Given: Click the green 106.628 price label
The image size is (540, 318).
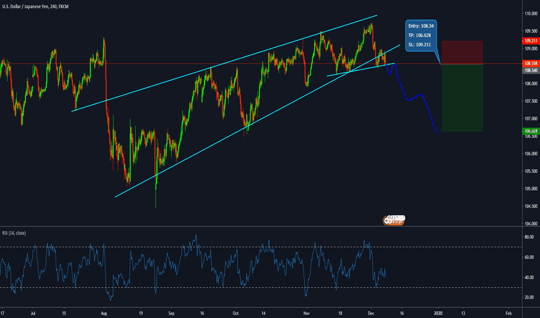Looking at the screenshot, I should 531,131.
